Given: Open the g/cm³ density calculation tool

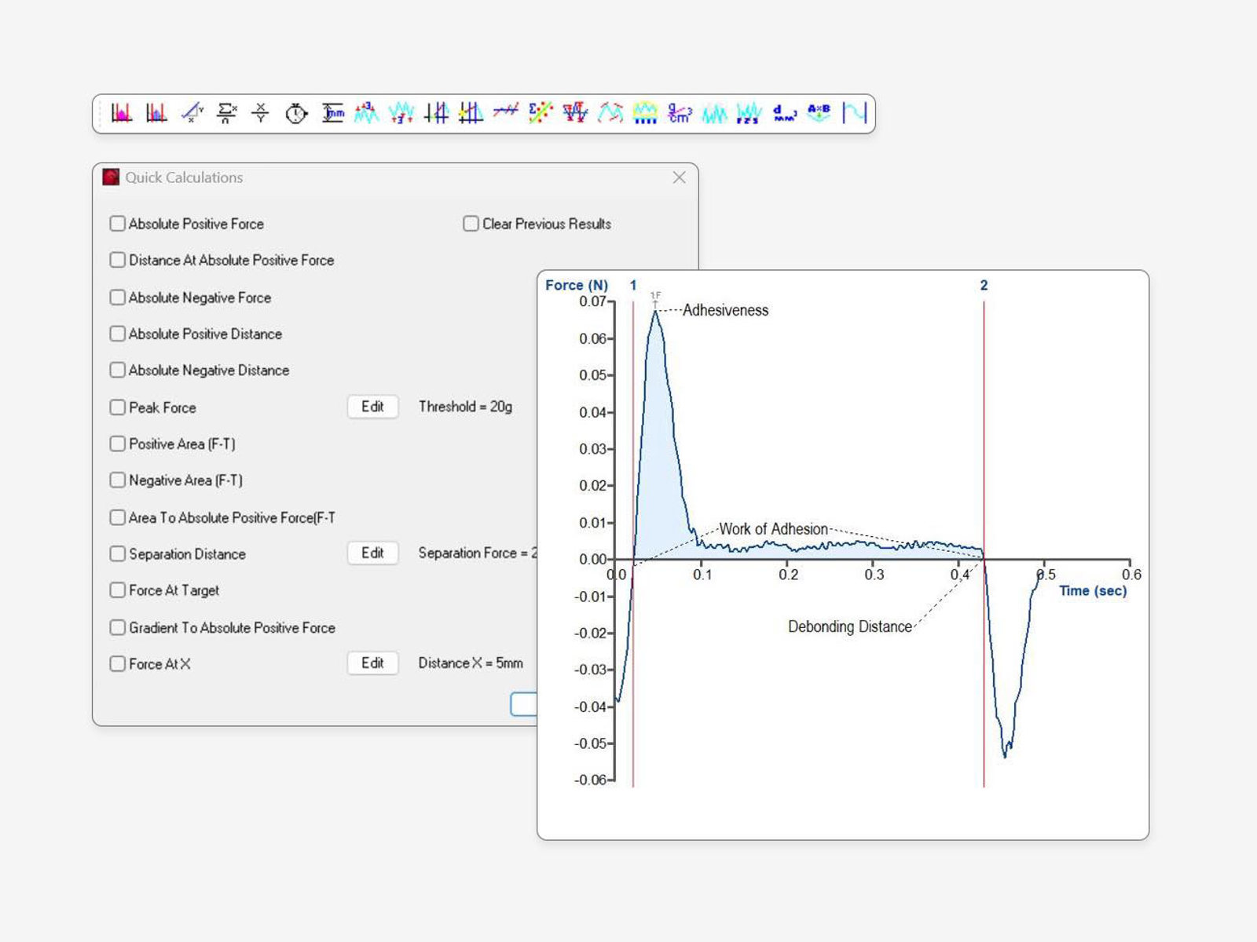Looking at the screenshot, I should pos(678,114).
